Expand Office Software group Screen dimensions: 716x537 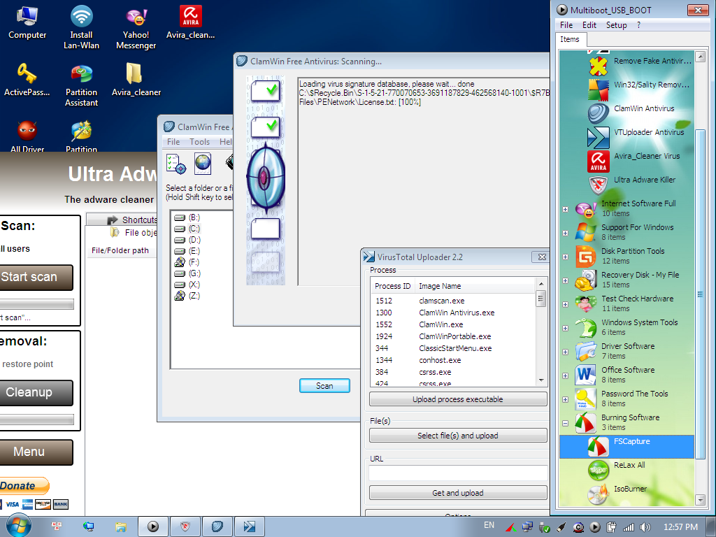(x=565, y=375)
